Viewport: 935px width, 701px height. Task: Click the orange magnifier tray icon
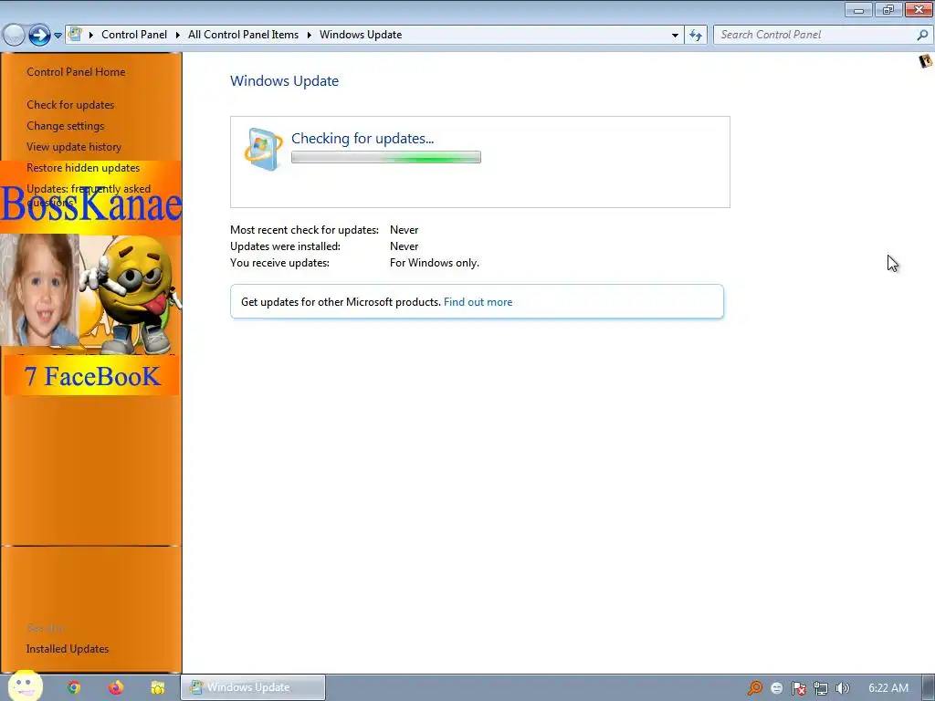[755, 688]
